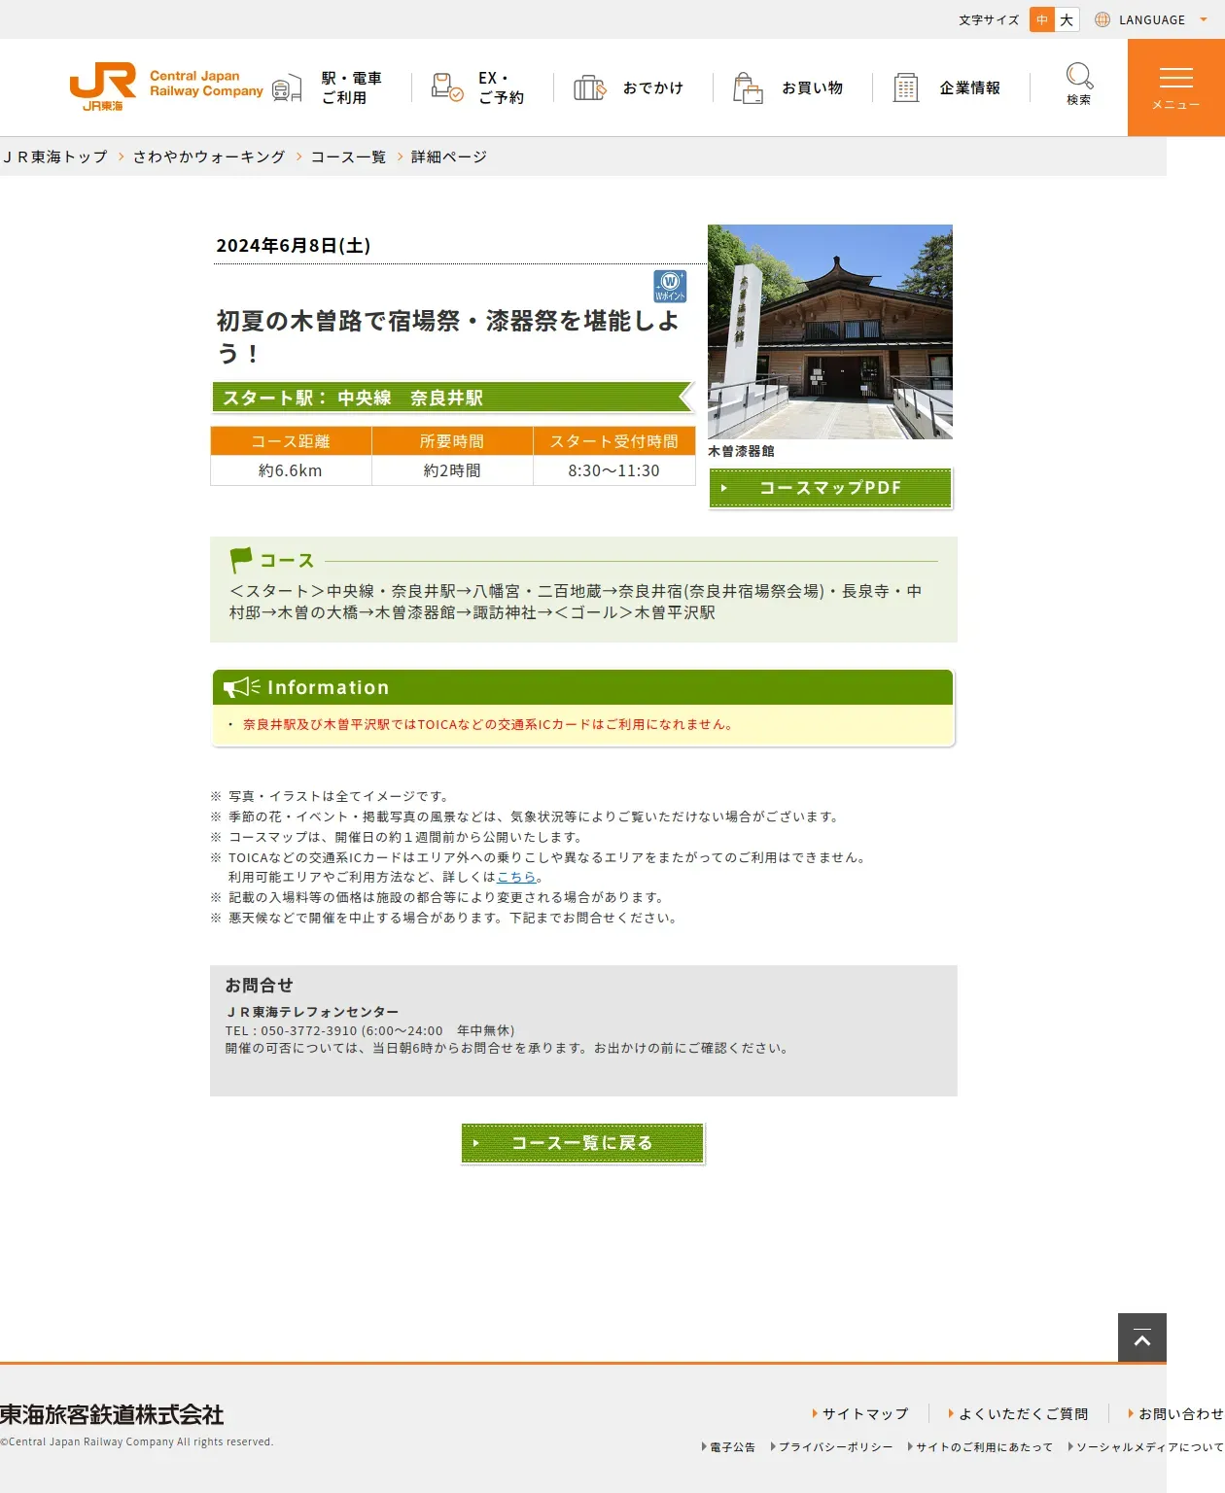The height and width of the screenshot is (1493, 1225).
Task: Open the おでかけ menu label
Action: point(653,87)
